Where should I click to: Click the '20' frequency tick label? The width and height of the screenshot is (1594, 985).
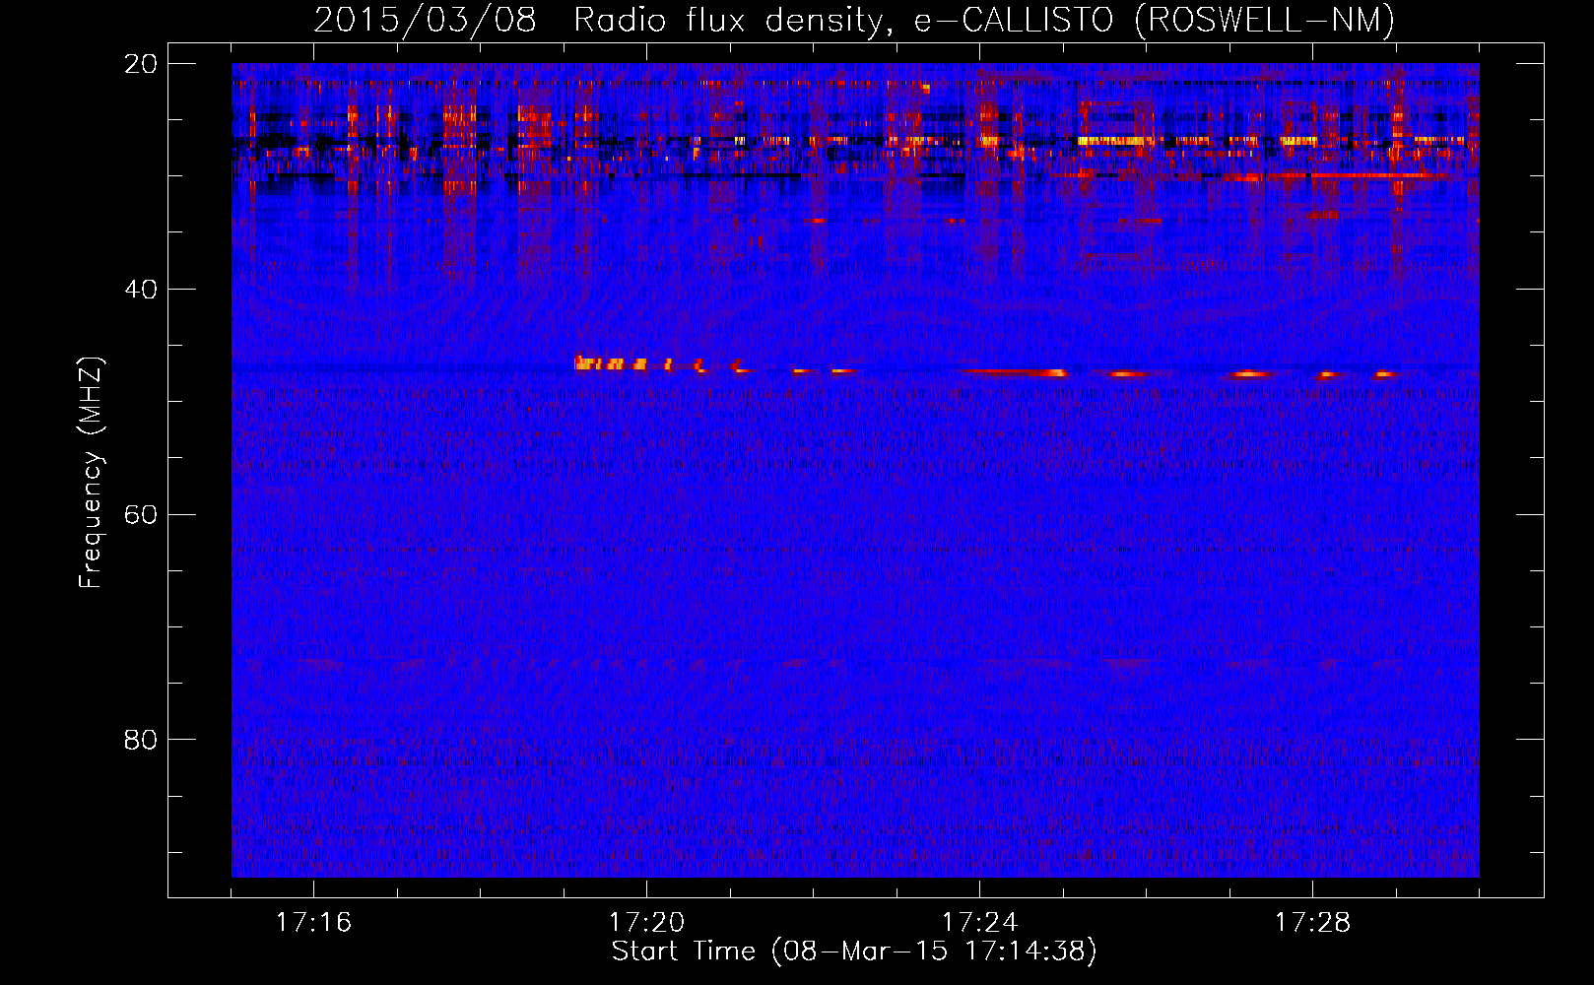pos(141,64)
